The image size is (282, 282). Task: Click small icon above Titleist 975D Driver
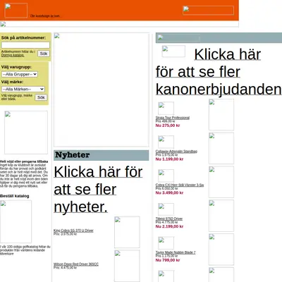click(x=166, y=209)
